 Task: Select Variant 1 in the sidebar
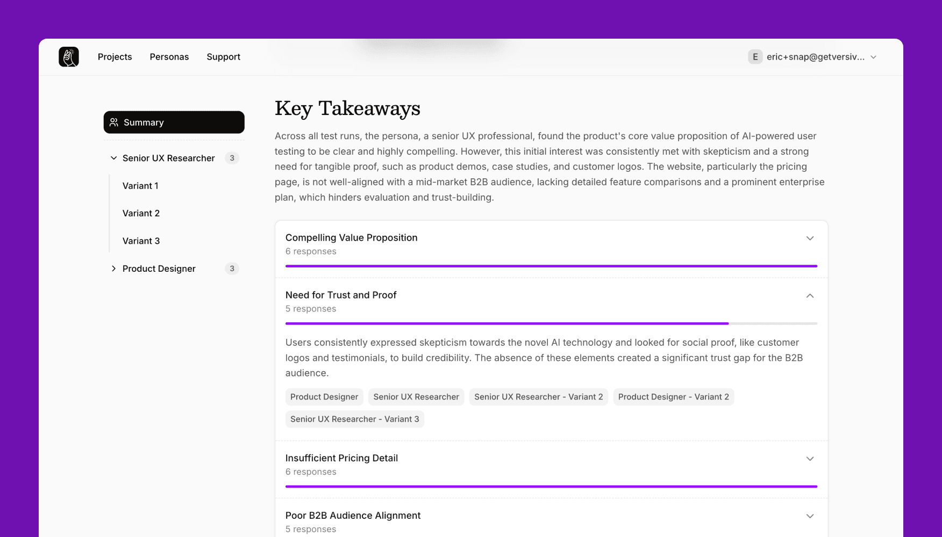coord(140,186)
